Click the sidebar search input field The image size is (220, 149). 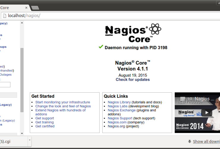pos(5,85)
